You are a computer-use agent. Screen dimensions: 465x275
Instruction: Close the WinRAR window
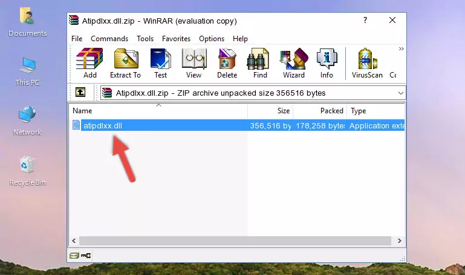coord(392,20)
